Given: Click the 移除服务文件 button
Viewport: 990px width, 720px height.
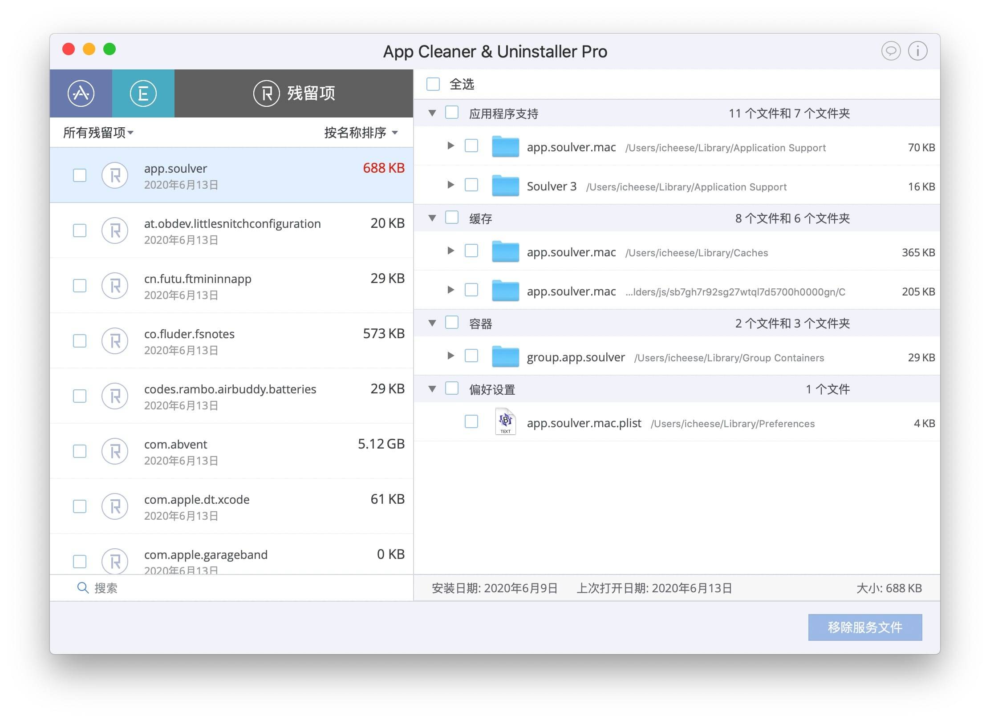Looking at the screenshot, I should tap(864, 627).
